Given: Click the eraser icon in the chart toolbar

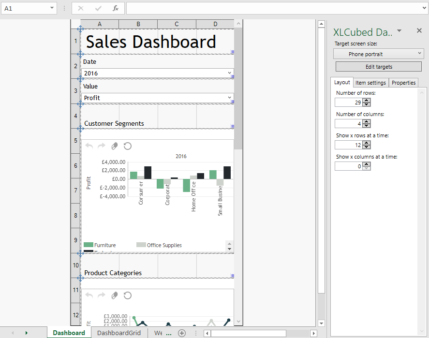Looking at the screenshot, I should coord(115,146).
